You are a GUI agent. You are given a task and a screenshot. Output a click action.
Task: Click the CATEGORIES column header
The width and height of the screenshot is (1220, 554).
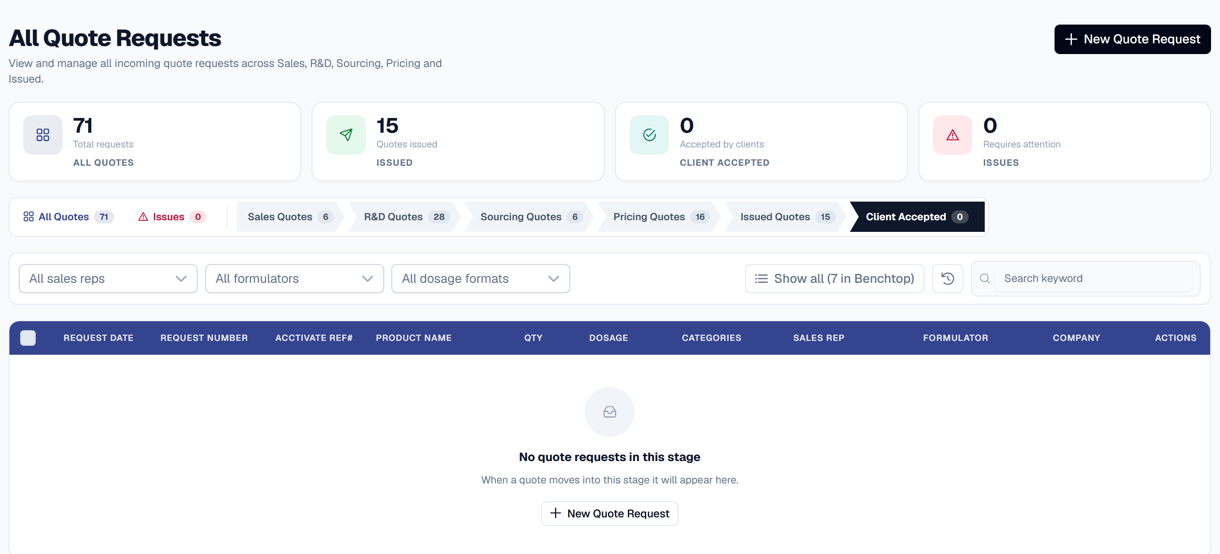coord(712,338)
